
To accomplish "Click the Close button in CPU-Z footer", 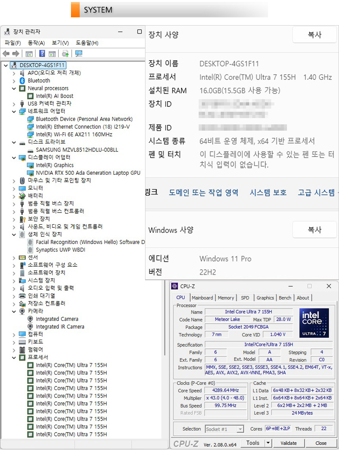I will (321, 443).
